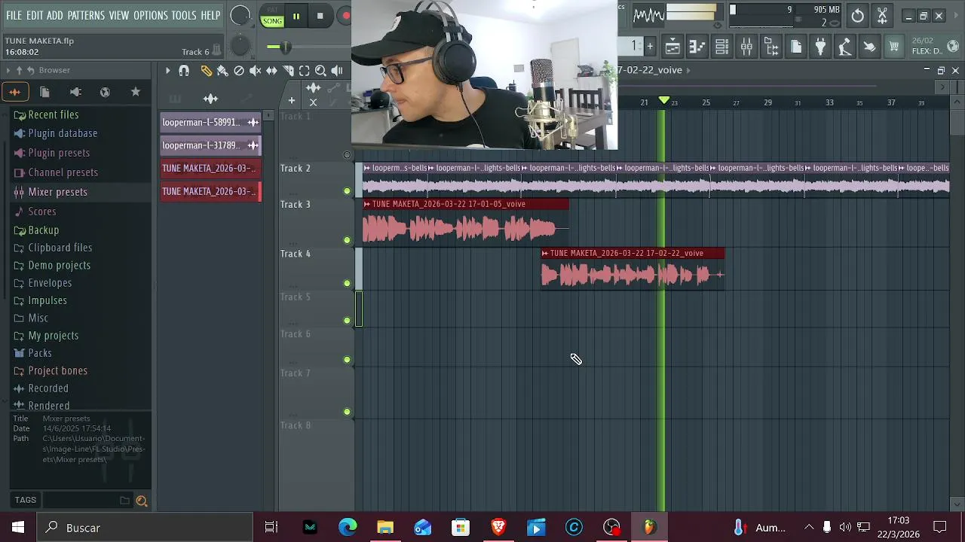Screen dimensions: 965x542
Task: Open the Piano roll view icon
Action: 697,47
